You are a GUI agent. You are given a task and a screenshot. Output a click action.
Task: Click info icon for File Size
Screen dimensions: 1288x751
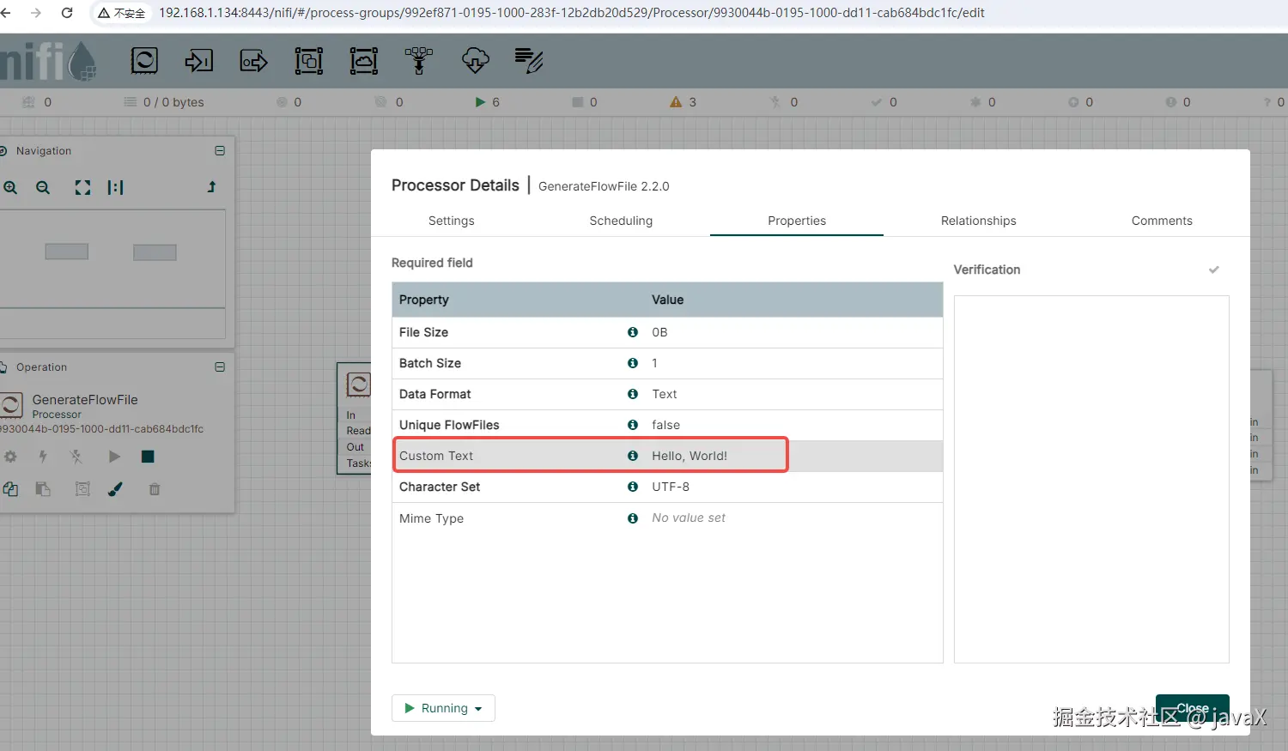(x=633, y=332)
